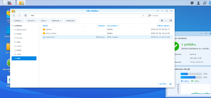Open view mode dropdown arrow
The width and height of the screenshot is (211, 98).
pyautogui.click(x=166, y=21)
